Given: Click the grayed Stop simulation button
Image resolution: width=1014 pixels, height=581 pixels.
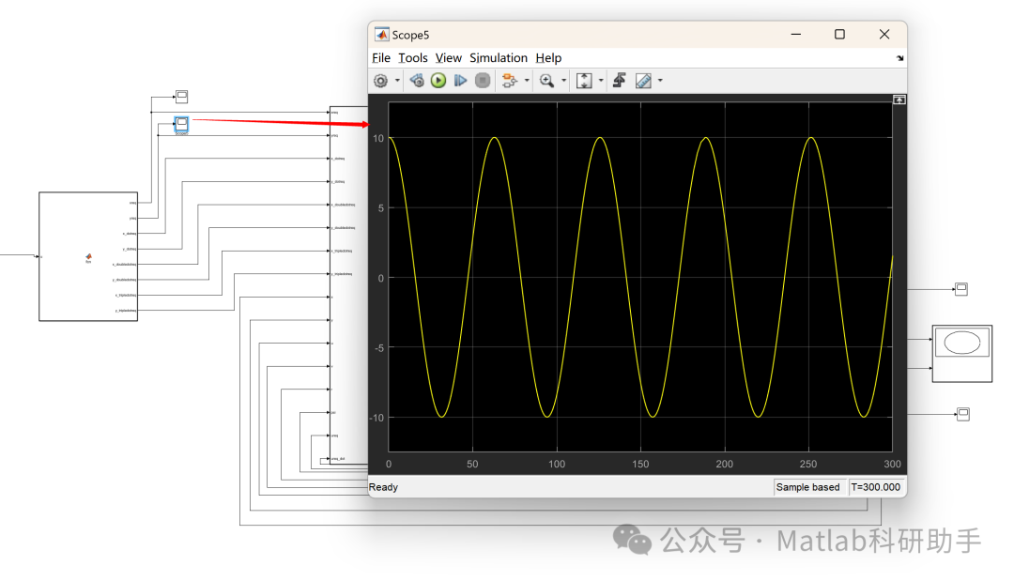Looking at the screenshot, I should 483,81.
